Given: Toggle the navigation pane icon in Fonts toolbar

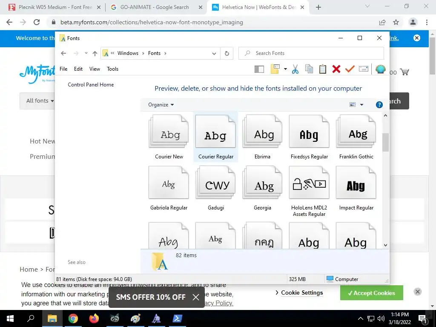Looking at the screenshot, I should point(259,69).
